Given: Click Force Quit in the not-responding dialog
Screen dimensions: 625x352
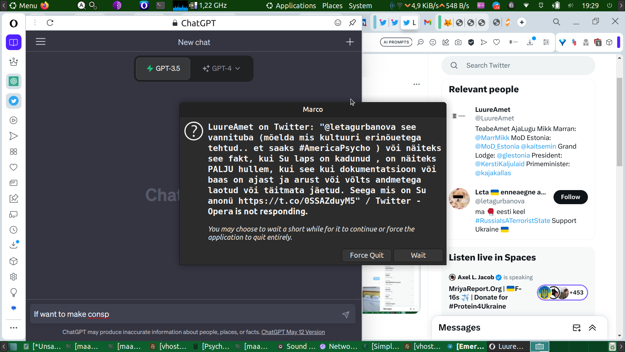Looking at the screenshot, I should point(366,255).
